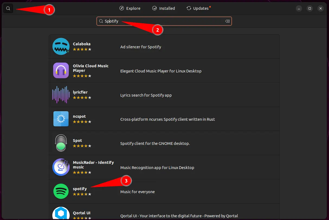Minimize the software window
329x220 pixels.
(x=299, y=8)
